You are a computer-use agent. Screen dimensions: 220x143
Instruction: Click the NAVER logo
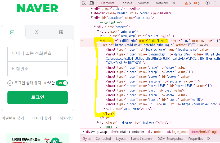pyautogui.click(x=38, y=8)
